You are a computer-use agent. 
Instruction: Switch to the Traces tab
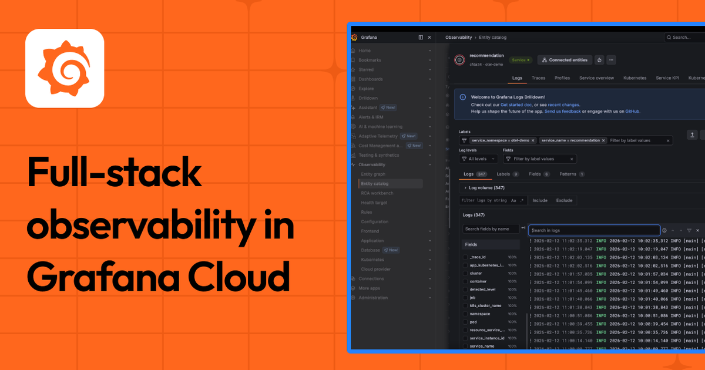[538, 78]
